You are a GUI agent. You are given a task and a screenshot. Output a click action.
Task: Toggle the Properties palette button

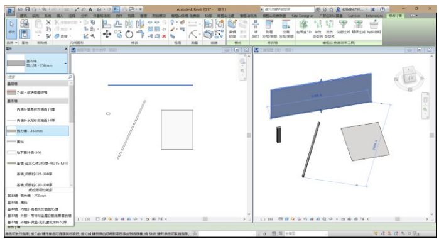click(24, 34)
